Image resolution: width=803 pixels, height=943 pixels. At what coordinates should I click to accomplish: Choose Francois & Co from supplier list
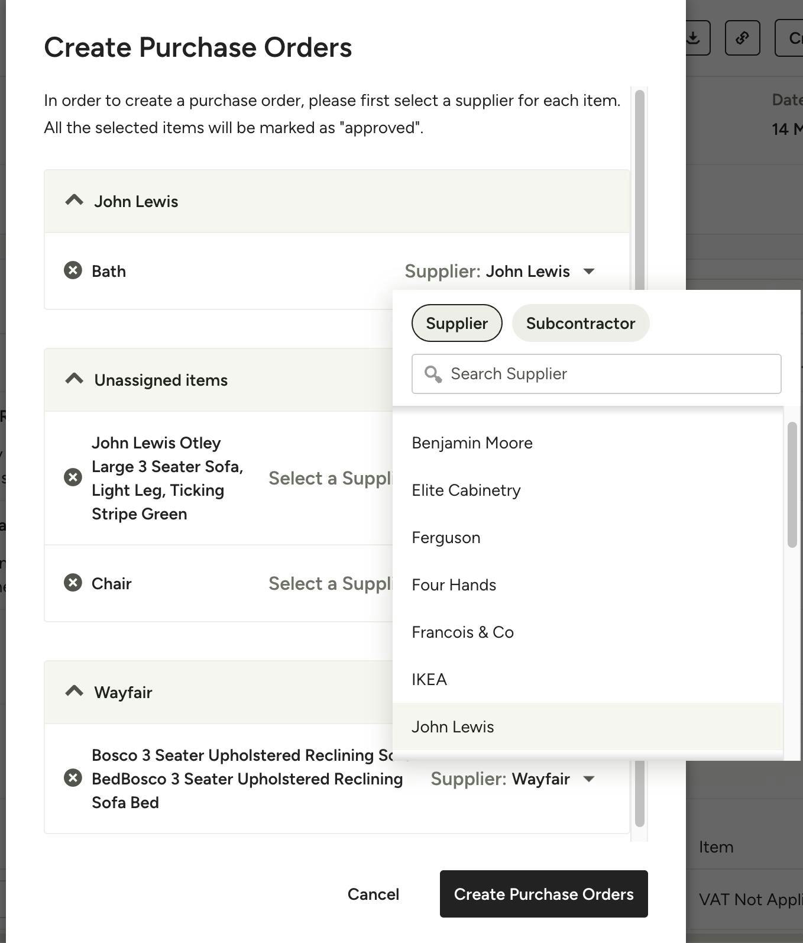(x=588, y=632)
